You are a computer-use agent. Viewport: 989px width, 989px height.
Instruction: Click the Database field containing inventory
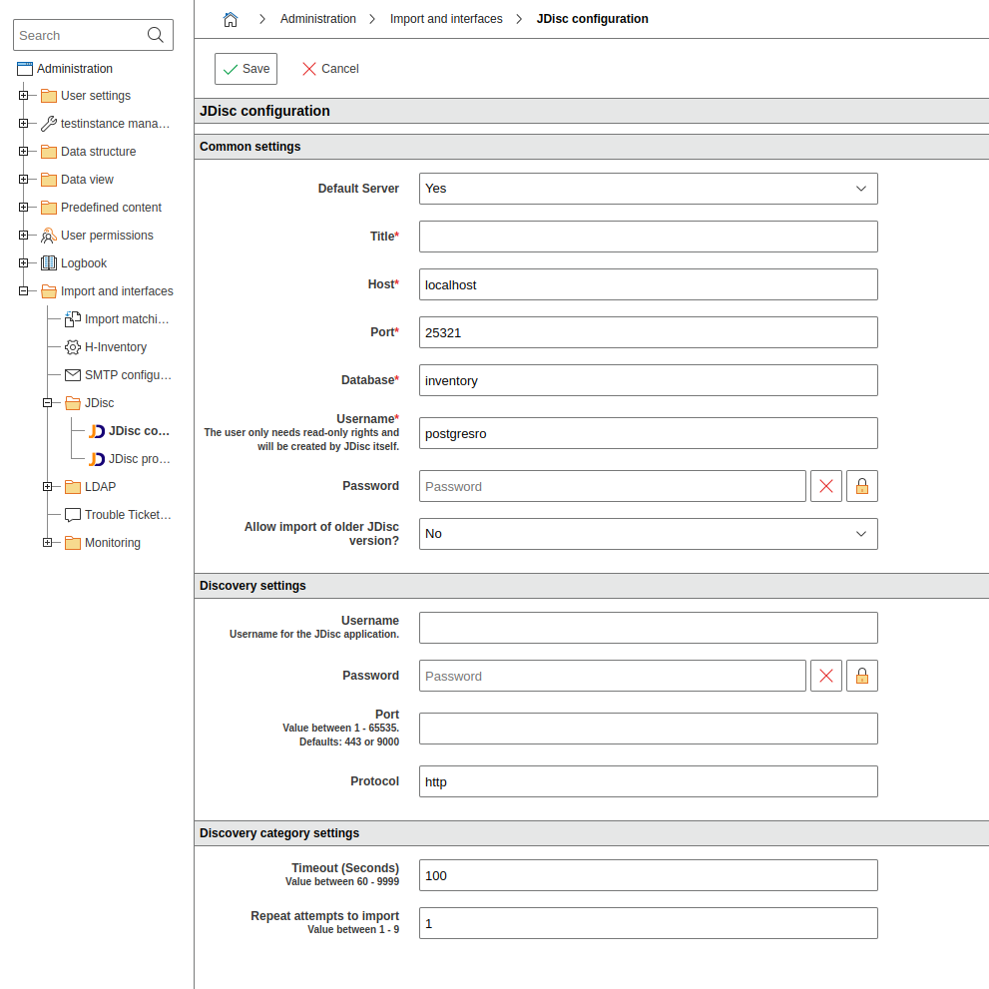[649, 380]
